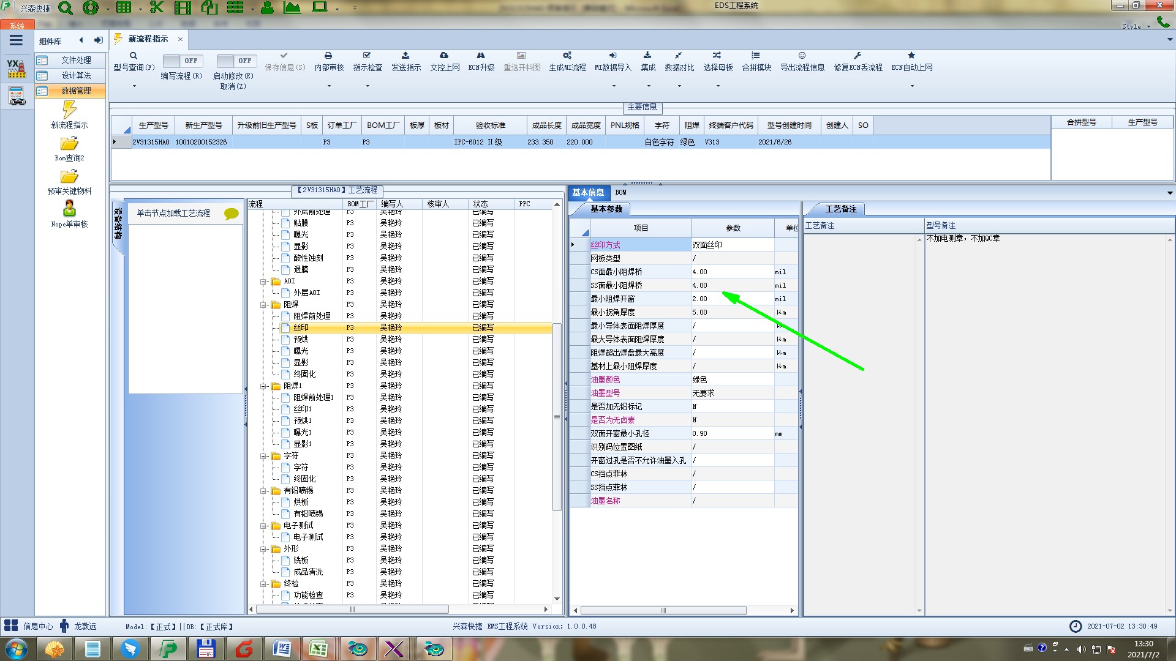Open 文件处理 menu item
1176x661 pixels.
click(x=70, y=60)
